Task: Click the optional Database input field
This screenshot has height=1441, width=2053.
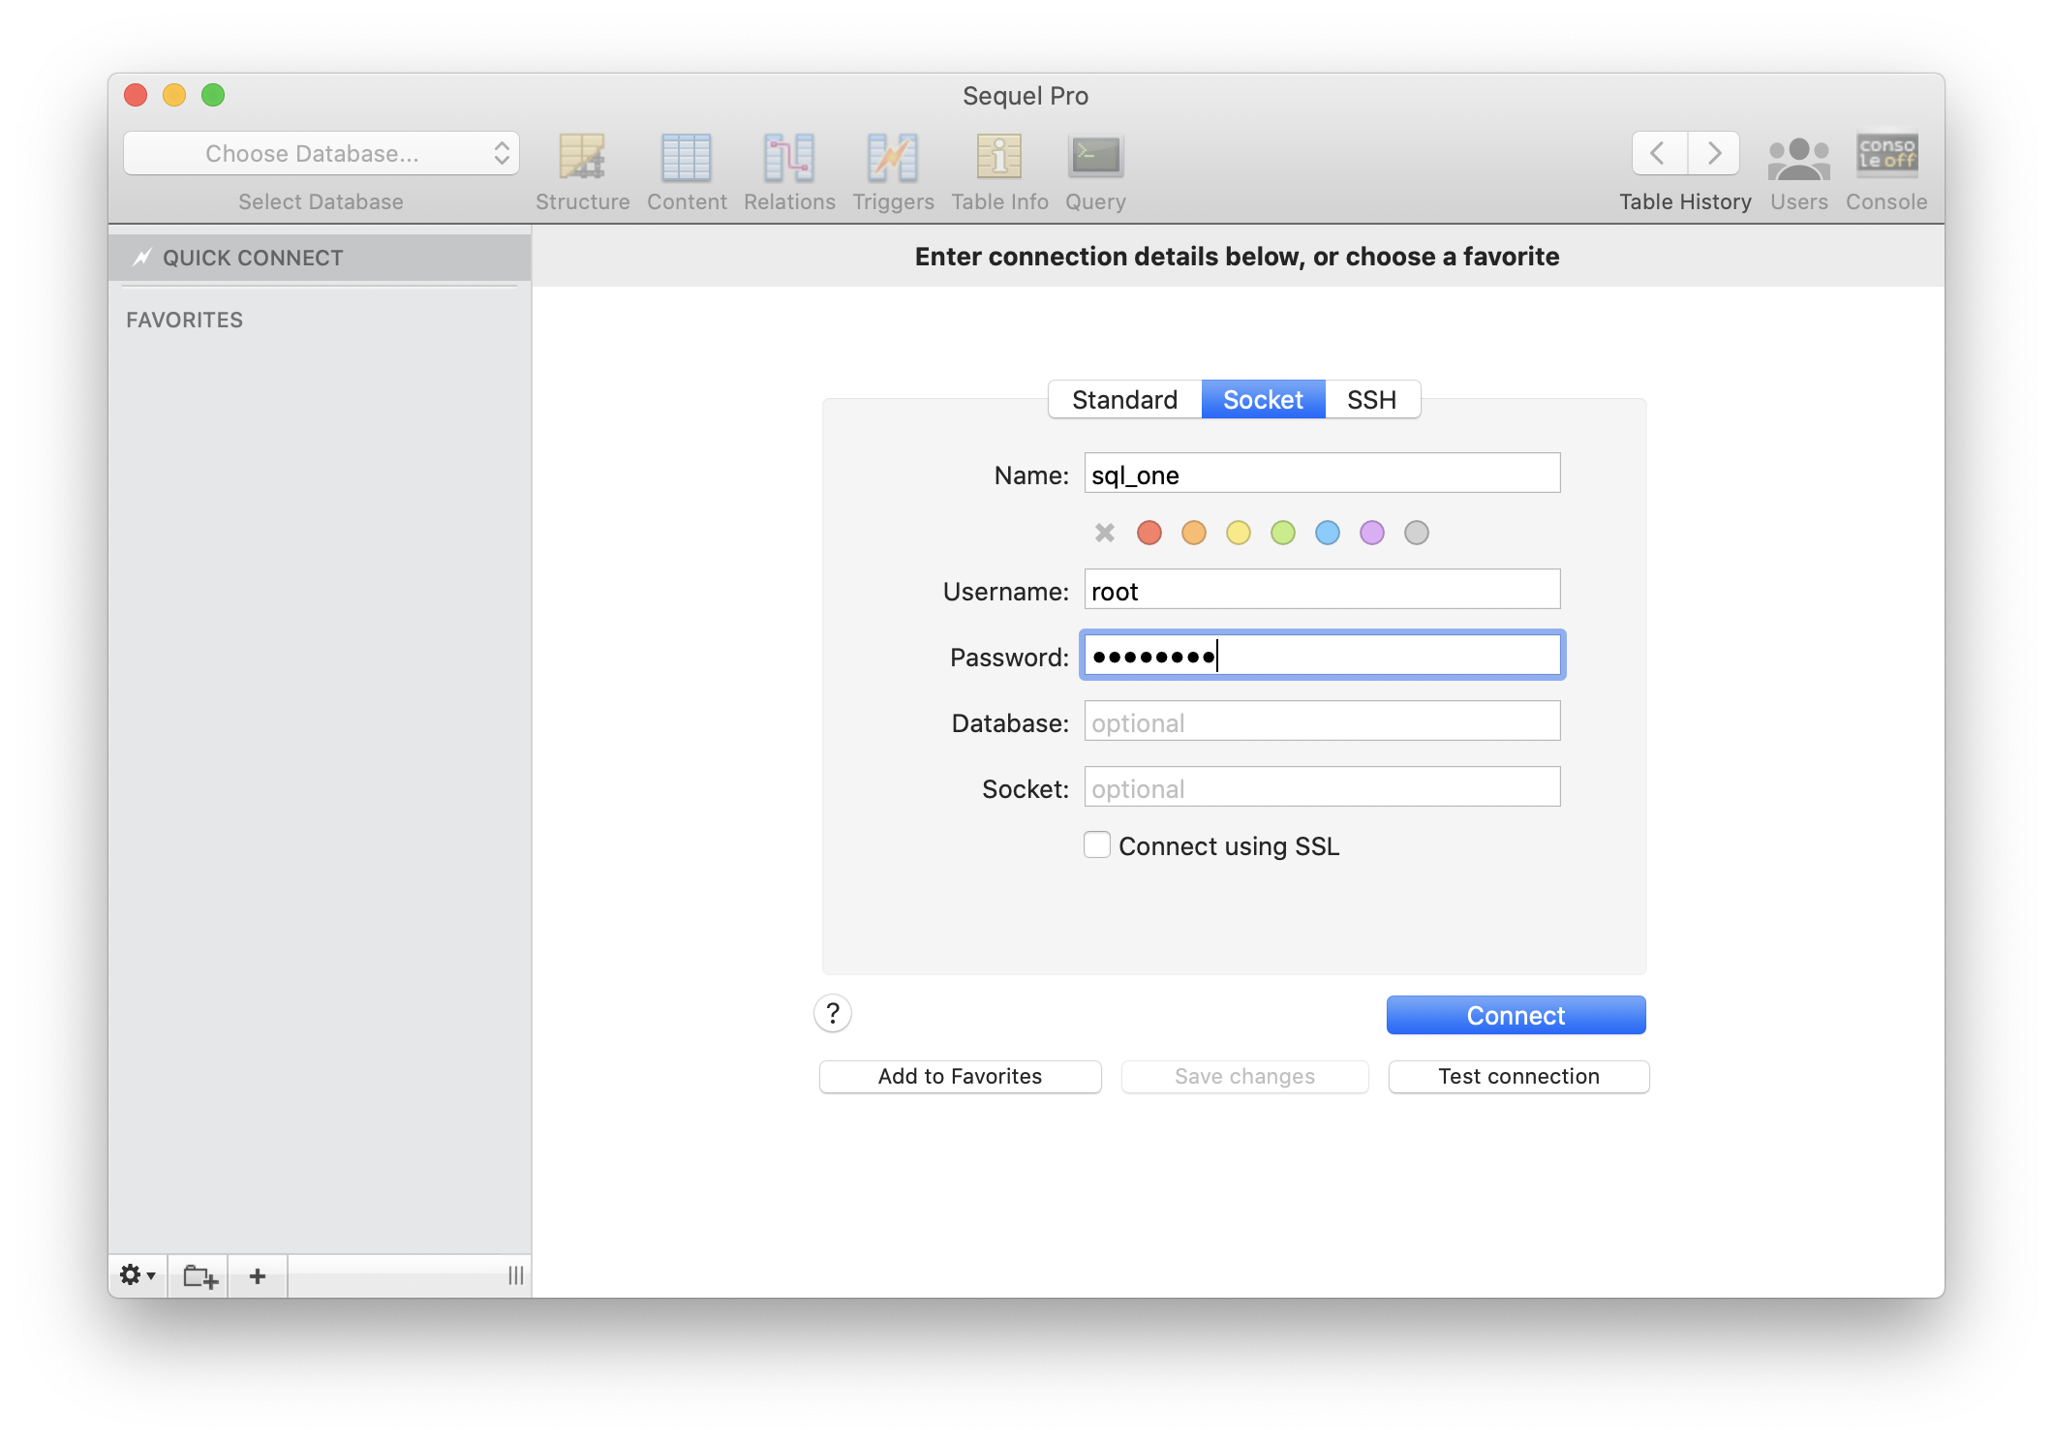Action: pyautogui.click(x=1321, y=721)
